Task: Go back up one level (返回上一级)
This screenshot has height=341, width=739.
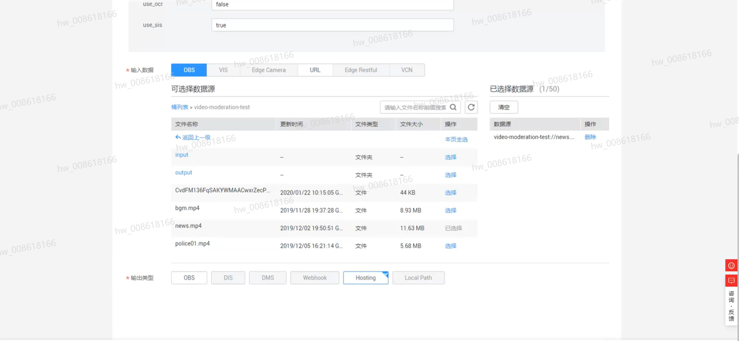Action: (x=193, y=138)
